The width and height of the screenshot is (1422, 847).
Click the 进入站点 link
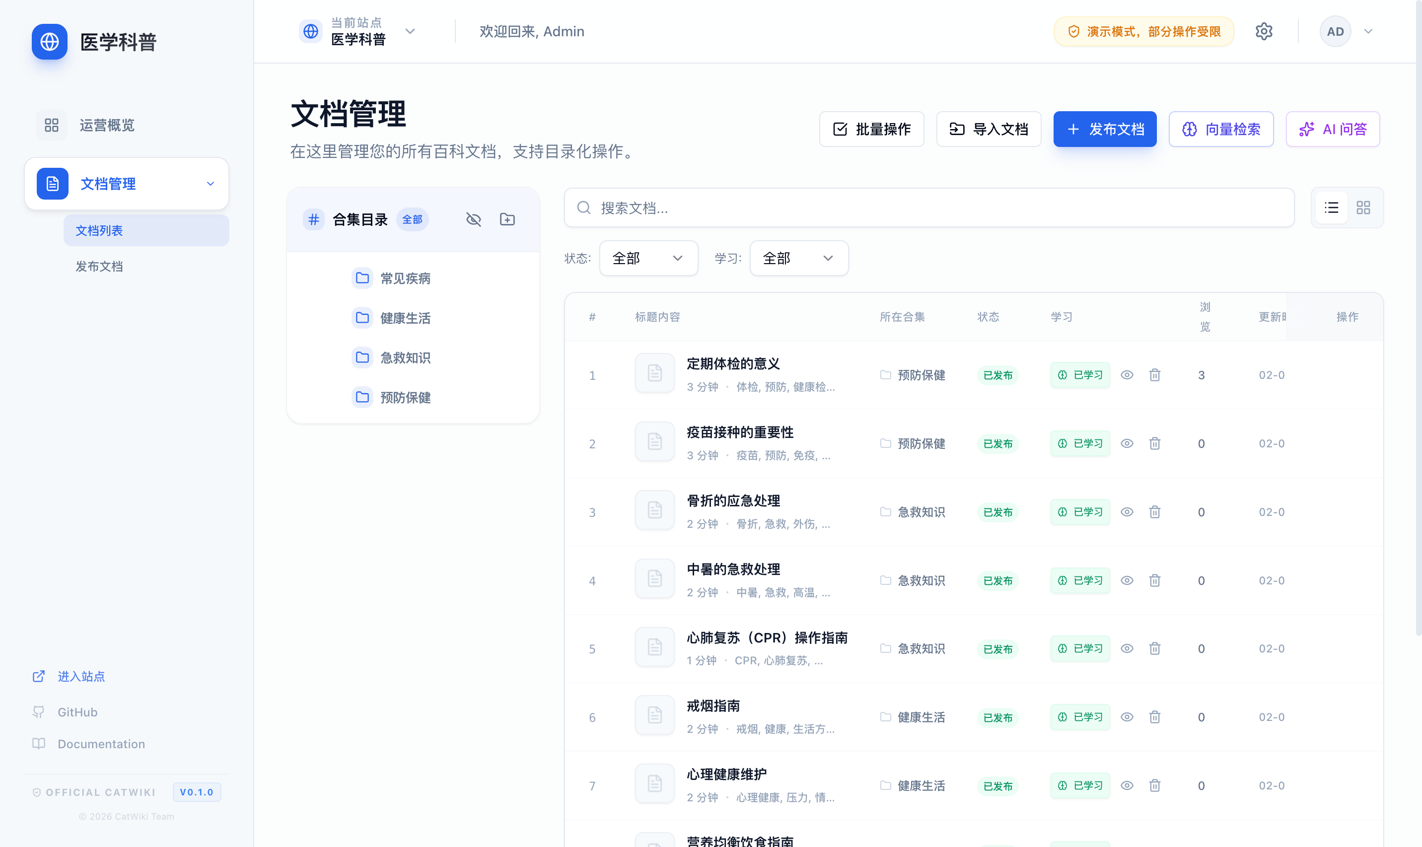69,676
